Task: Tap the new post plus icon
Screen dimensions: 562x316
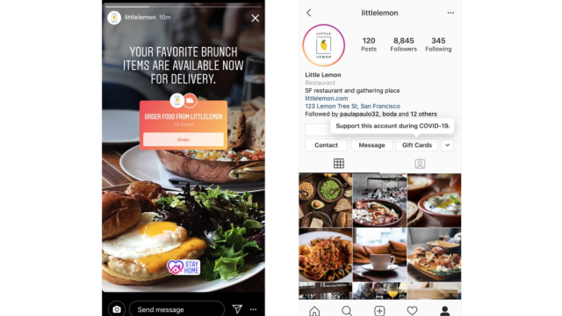Action: pos(379,311)
